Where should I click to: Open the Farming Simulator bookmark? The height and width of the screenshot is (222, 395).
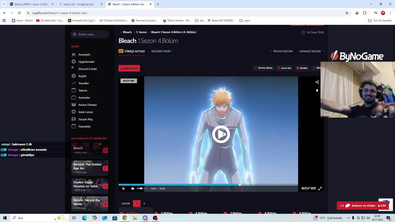pyautogui.click(x=144, y=21)
